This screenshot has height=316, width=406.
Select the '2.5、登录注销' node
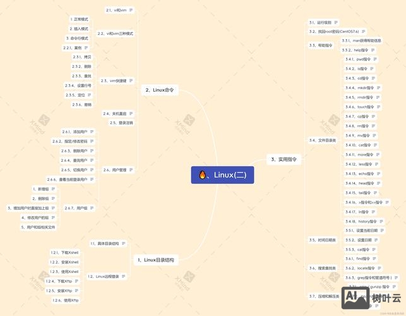coord(121,123)
